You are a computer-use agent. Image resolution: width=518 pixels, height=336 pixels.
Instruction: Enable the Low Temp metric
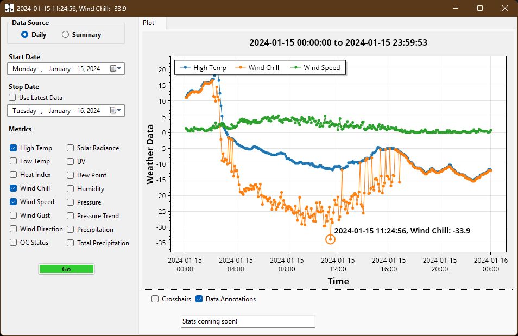(12, 161)
